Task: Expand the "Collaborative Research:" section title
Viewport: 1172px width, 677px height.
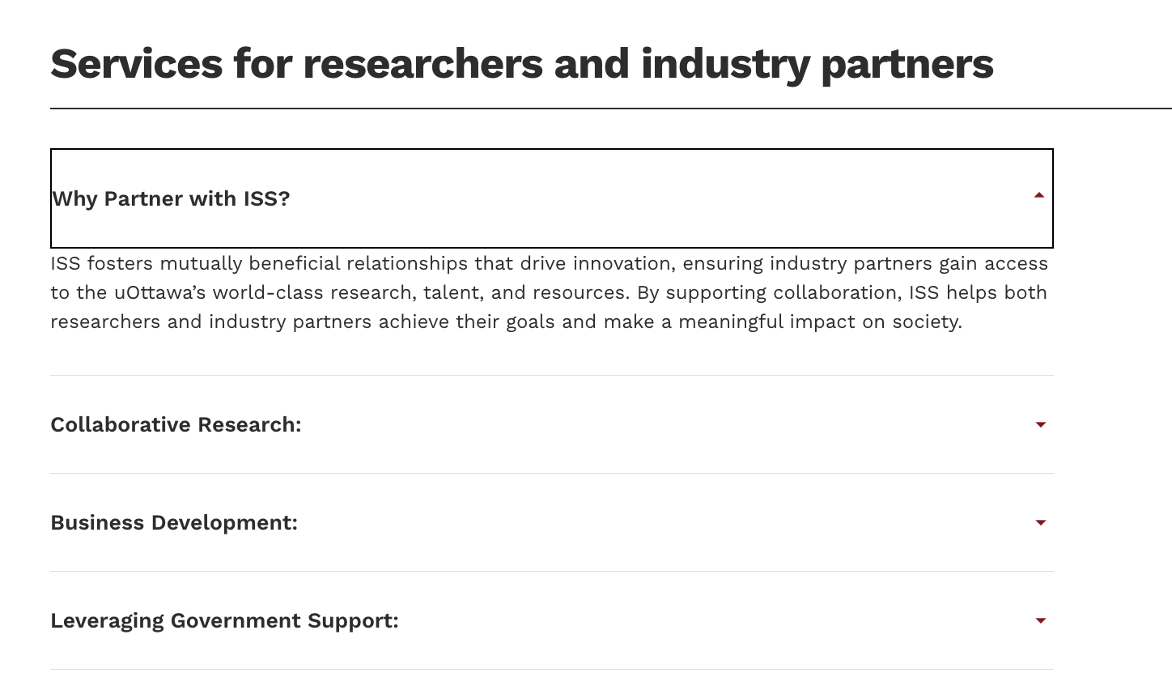Action: 176,424
